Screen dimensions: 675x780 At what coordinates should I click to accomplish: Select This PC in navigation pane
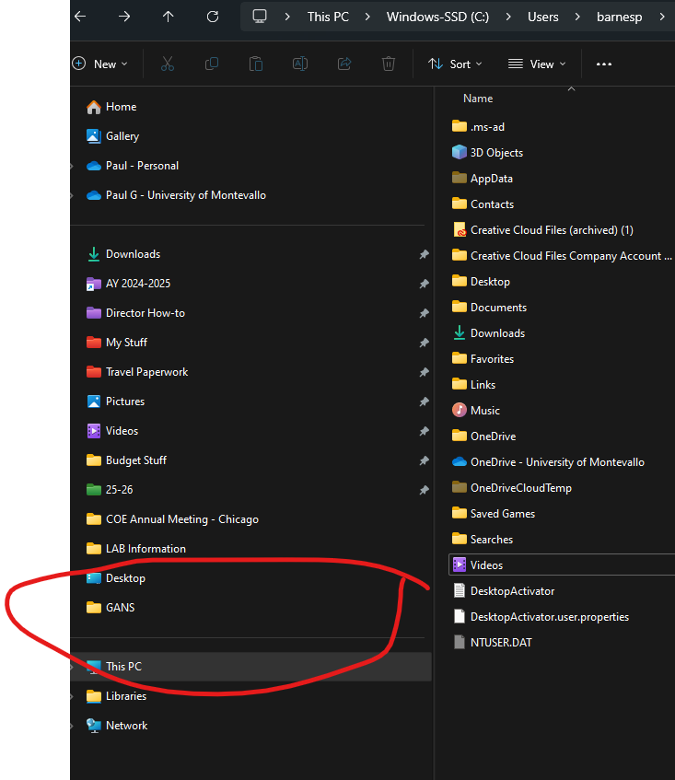click(x=250, y=666)
